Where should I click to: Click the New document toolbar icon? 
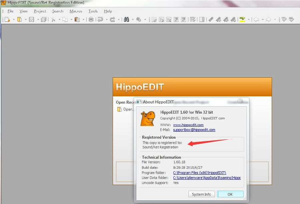(x=7, y=19)
